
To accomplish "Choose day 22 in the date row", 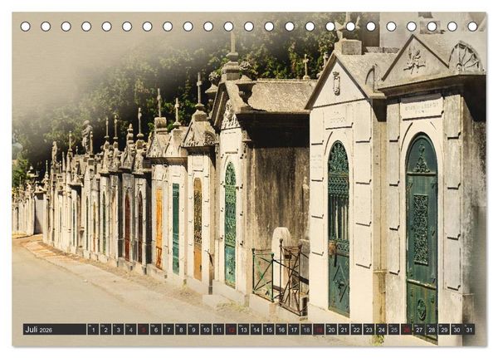I will click(357, 330).
